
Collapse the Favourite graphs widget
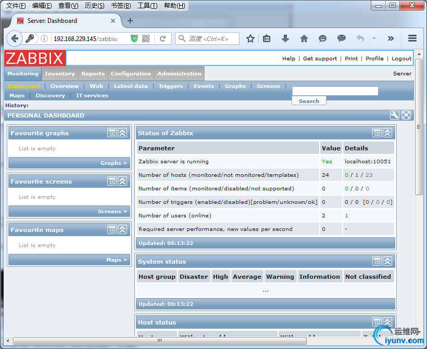point(122,133)
